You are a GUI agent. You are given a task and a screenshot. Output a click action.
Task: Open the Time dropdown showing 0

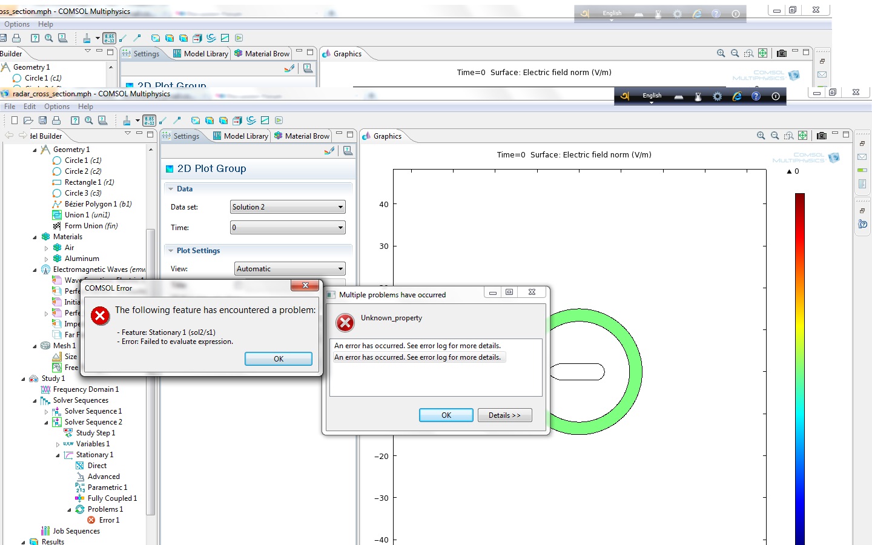pos(288,228)
